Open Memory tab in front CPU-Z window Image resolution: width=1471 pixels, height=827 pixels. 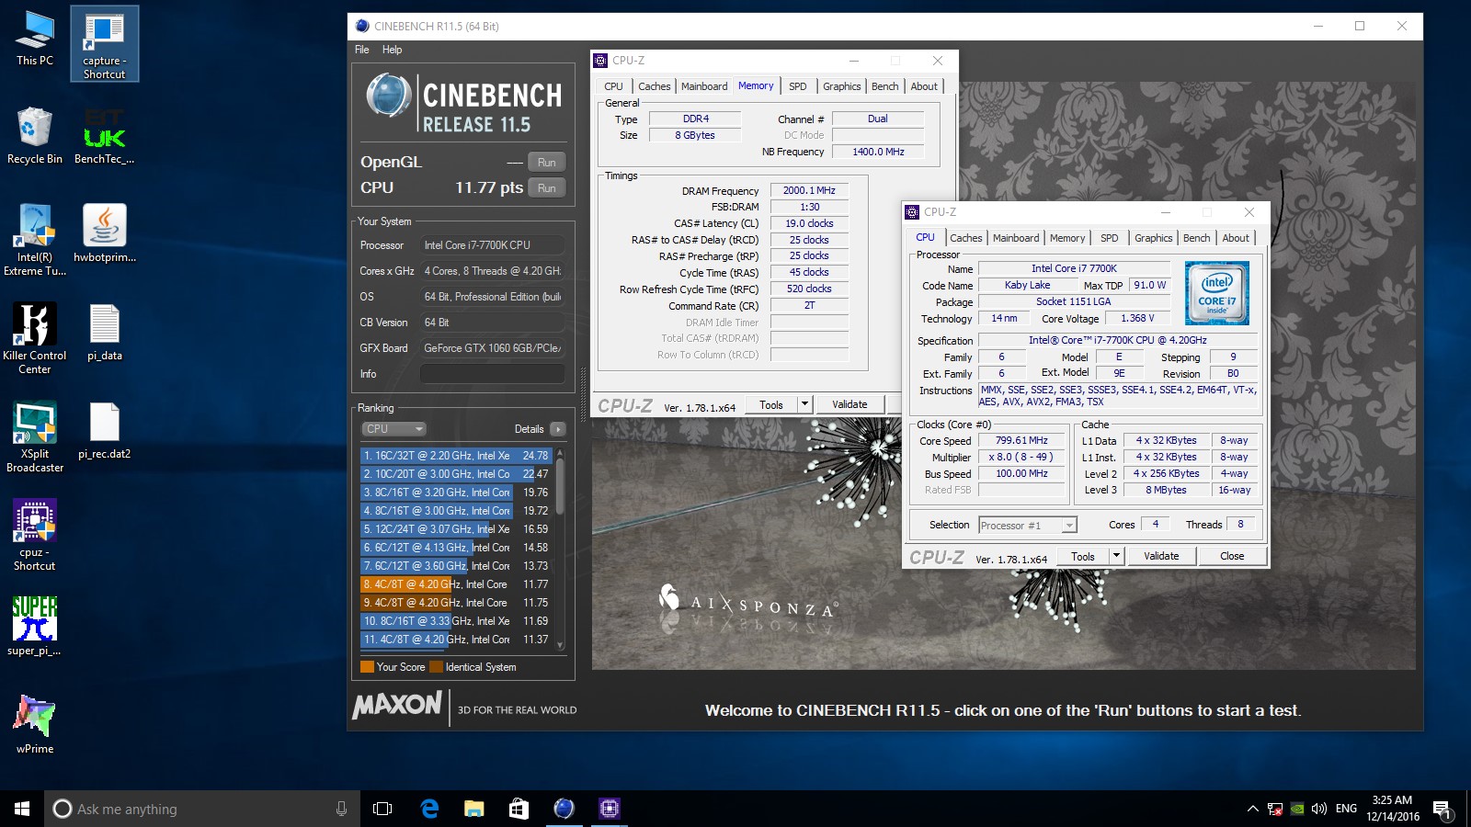(1067, 238)
